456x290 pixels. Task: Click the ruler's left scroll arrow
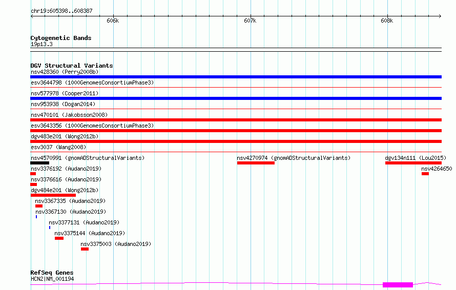click(32, 16)
